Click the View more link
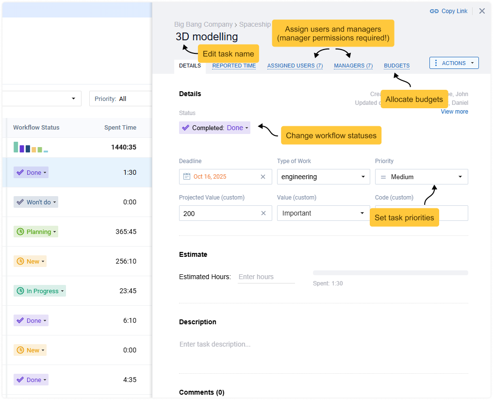Viewport: 493px width, 400px height. (454, 111)
